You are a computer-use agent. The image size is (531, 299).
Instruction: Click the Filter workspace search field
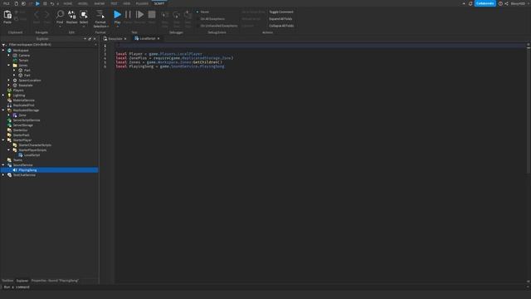[x=51, y=44]
